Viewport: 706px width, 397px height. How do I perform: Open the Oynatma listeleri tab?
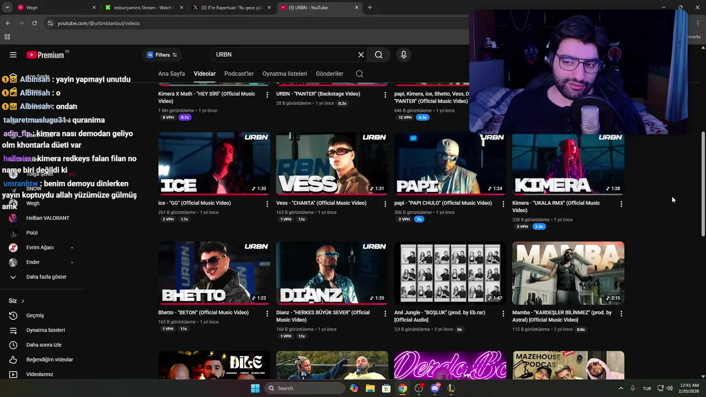(285, 74)
